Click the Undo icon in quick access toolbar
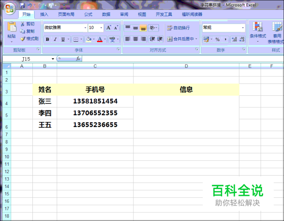This screenshot has width=284, height=221. (30, 5)
